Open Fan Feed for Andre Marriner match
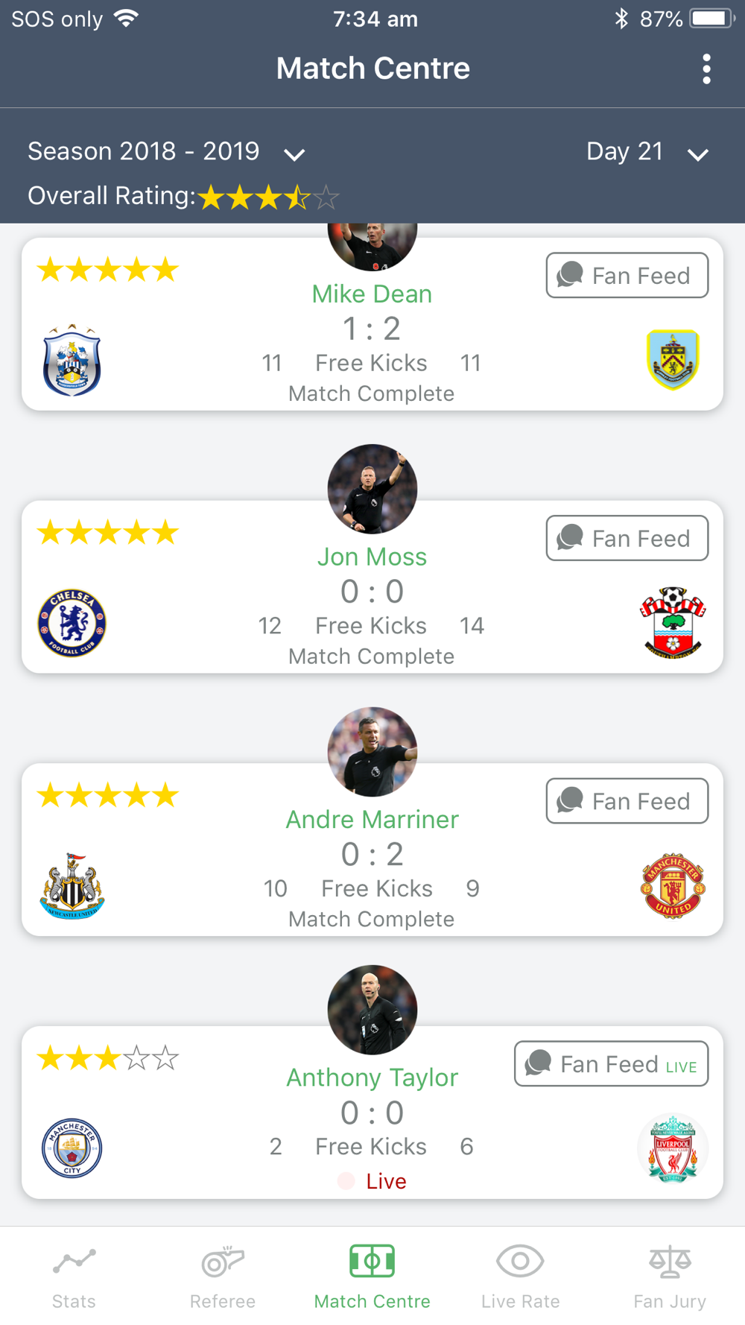 (627, 801)
